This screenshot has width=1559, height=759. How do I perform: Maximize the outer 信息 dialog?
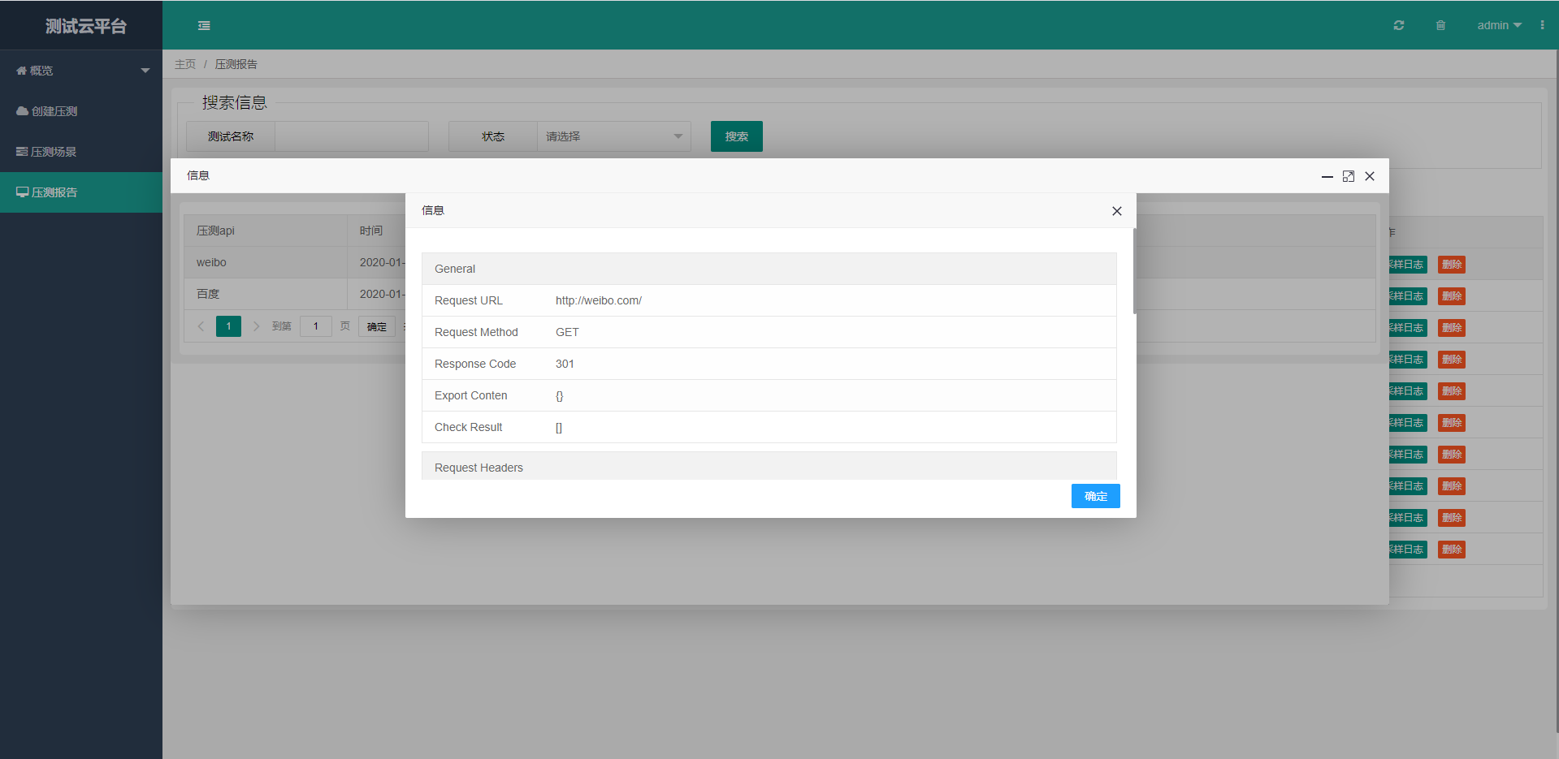1349,176
